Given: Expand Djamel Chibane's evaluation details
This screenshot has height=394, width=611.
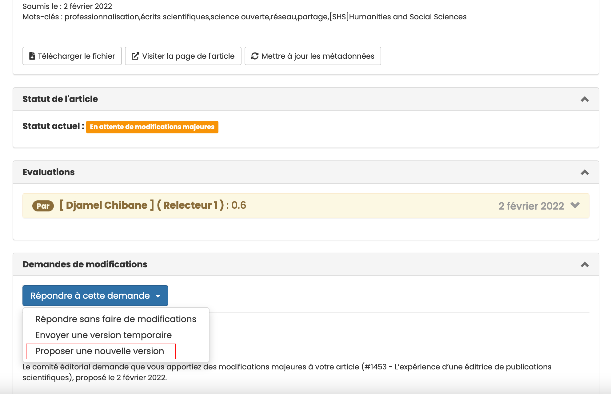Looking at the screenshot, I should coord(575,206).
